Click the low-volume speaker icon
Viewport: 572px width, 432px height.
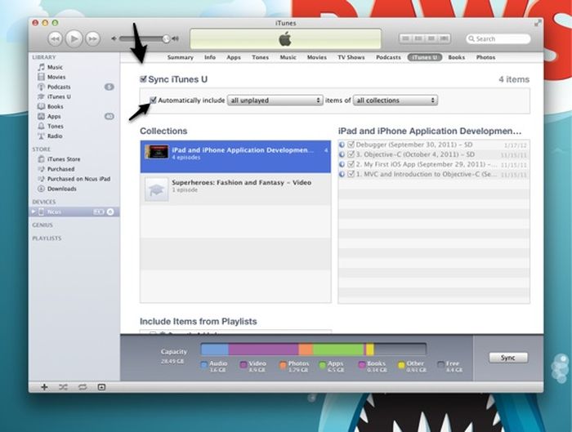(114, 38)
